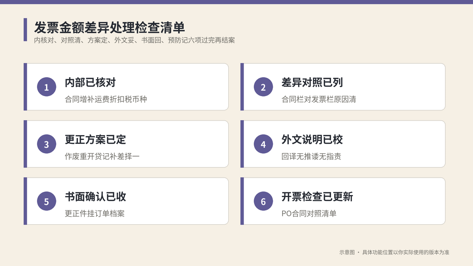Click the number 6 circle badge
This screenshot has width=473, height=266.
[x=263, y=201]
